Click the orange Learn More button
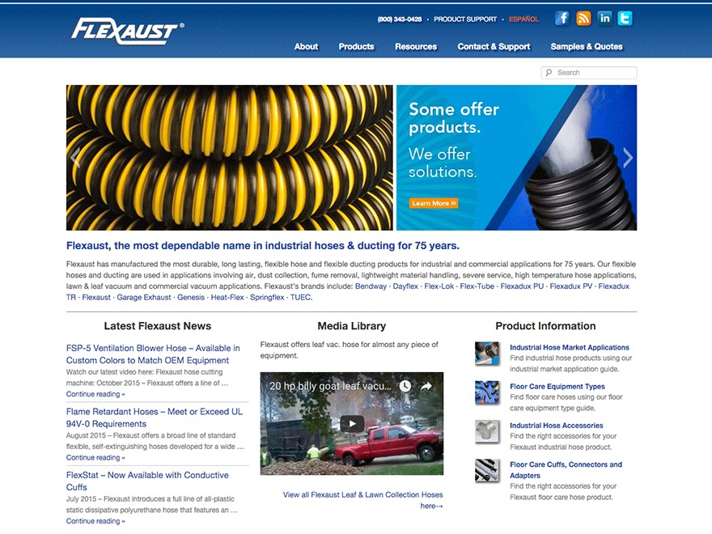Image resolution: width=712 pixels, height=534 pixels. (434, 203)
